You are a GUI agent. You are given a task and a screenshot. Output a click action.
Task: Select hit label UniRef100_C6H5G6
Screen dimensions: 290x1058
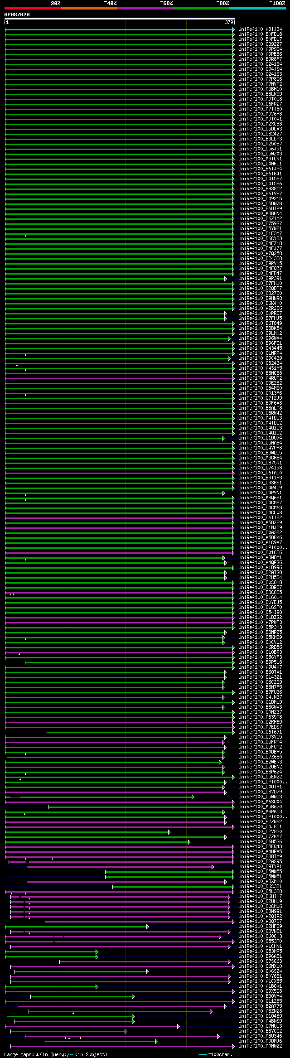260,842
